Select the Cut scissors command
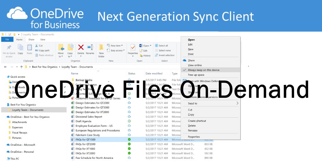 point(39,46)
